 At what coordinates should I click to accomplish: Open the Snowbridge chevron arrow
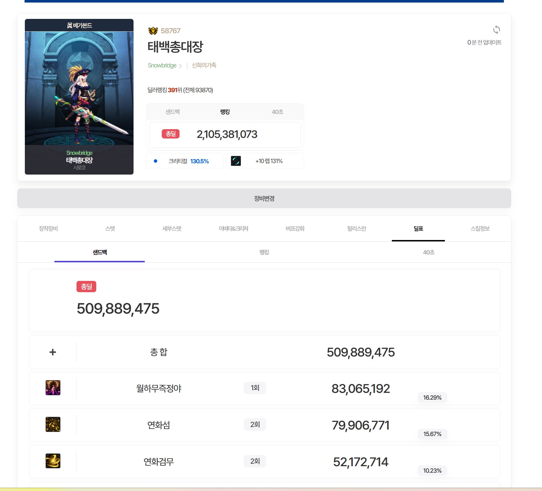(x=180, y=66)
